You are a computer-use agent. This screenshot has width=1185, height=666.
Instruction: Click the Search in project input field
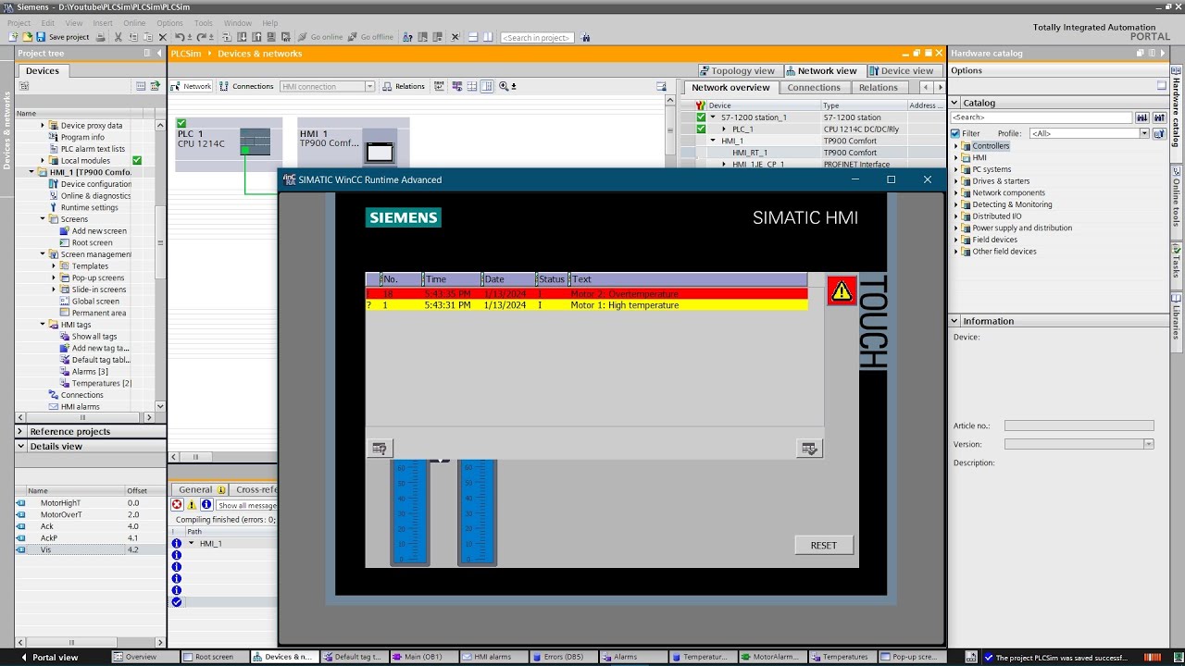tap(537, 38)
